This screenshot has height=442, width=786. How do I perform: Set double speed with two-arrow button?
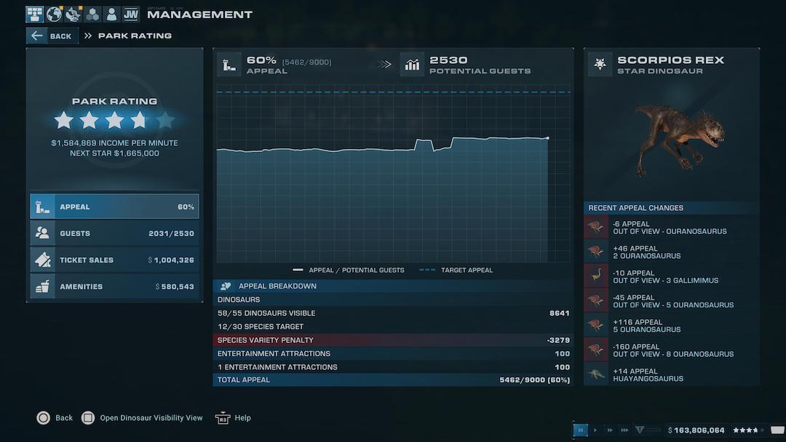point(610,430)
